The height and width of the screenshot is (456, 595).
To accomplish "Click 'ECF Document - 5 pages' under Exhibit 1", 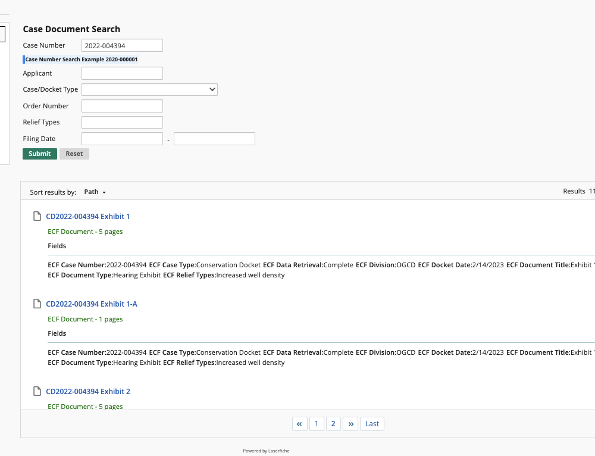I will tap(85, 232).
